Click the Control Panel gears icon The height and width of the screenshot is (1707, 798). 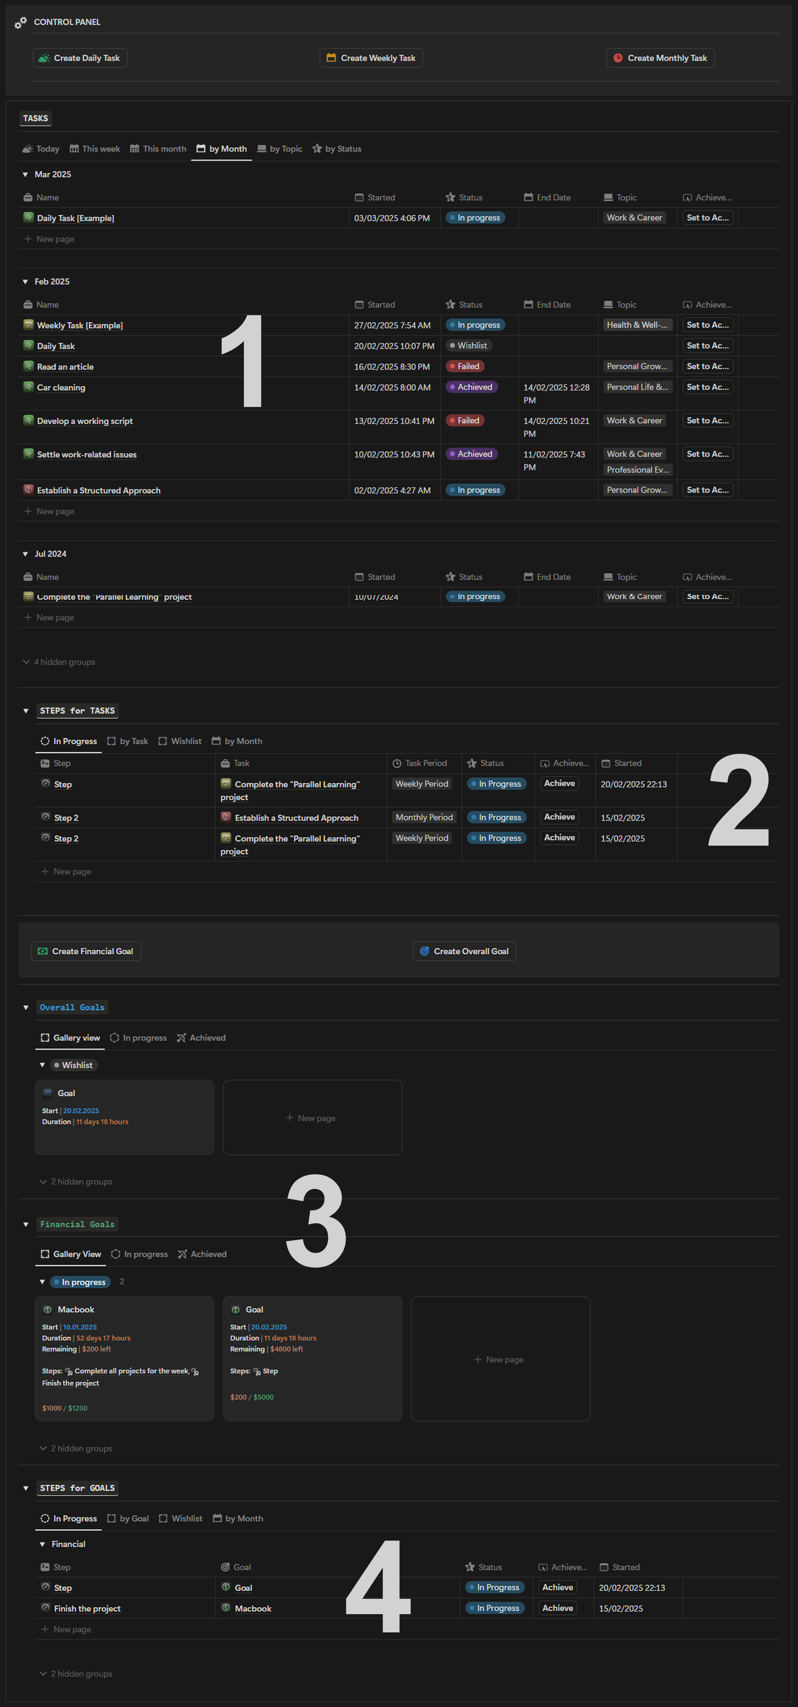coord(21,22)
